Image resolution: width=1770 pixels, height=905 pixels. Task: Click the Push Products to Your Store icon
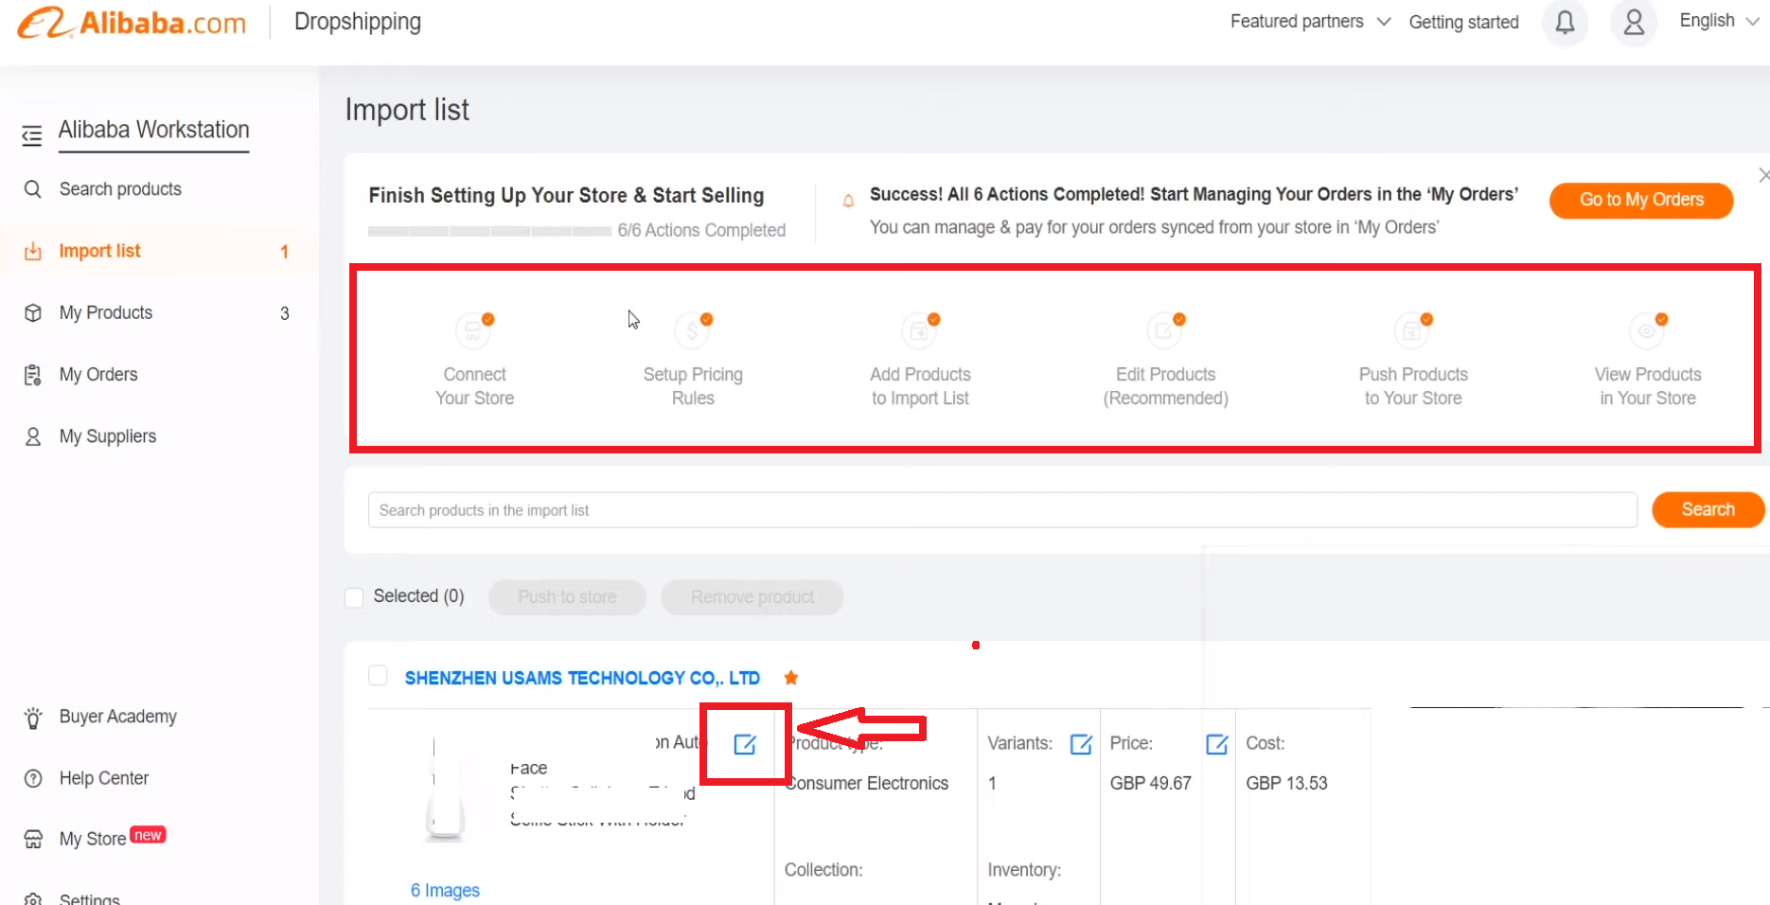1413,330
